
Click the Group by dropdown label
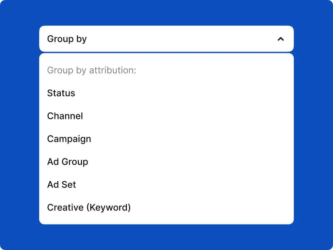(67, 39)
